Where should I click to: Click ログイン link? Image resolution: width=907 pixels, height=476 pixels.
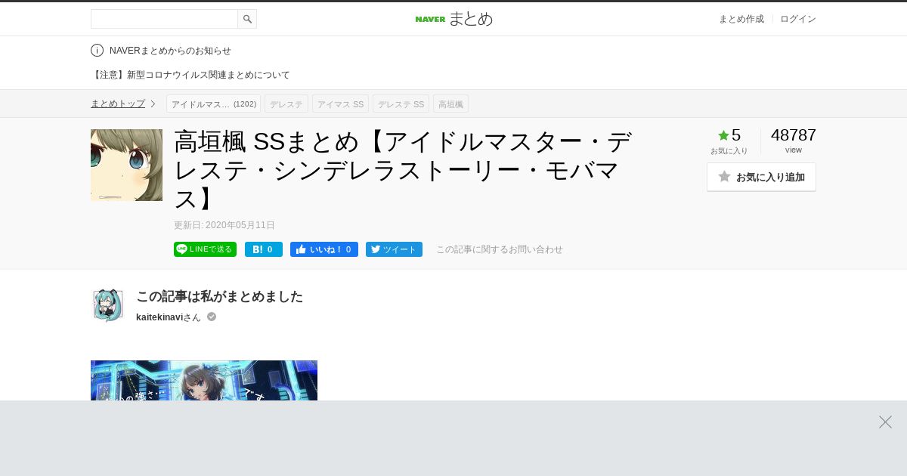(798, 19)
